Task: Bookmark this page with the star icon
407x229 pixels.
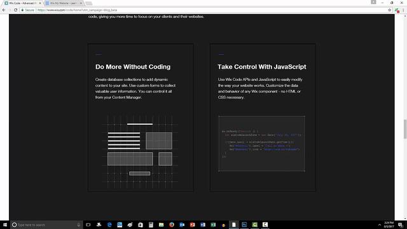Action: coord(389,10)
